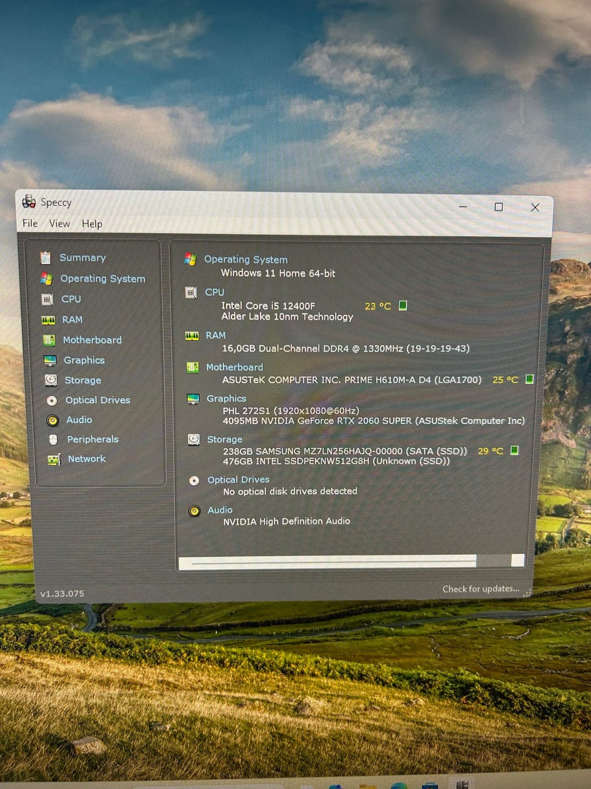This screenshot has width=591, height=789.
Task: Open Network via its sidebar card icon
Action: point(54,459)
